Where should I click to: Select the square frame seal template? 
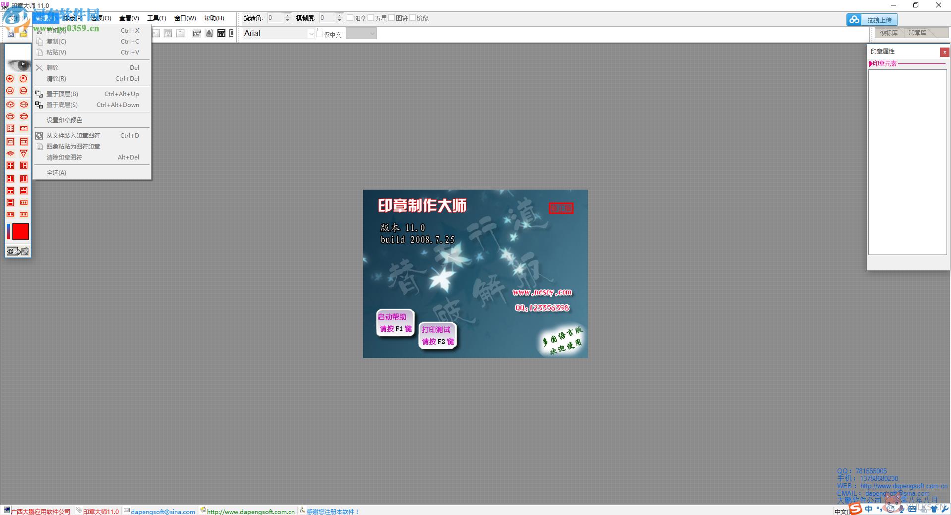tap(10, 142)
